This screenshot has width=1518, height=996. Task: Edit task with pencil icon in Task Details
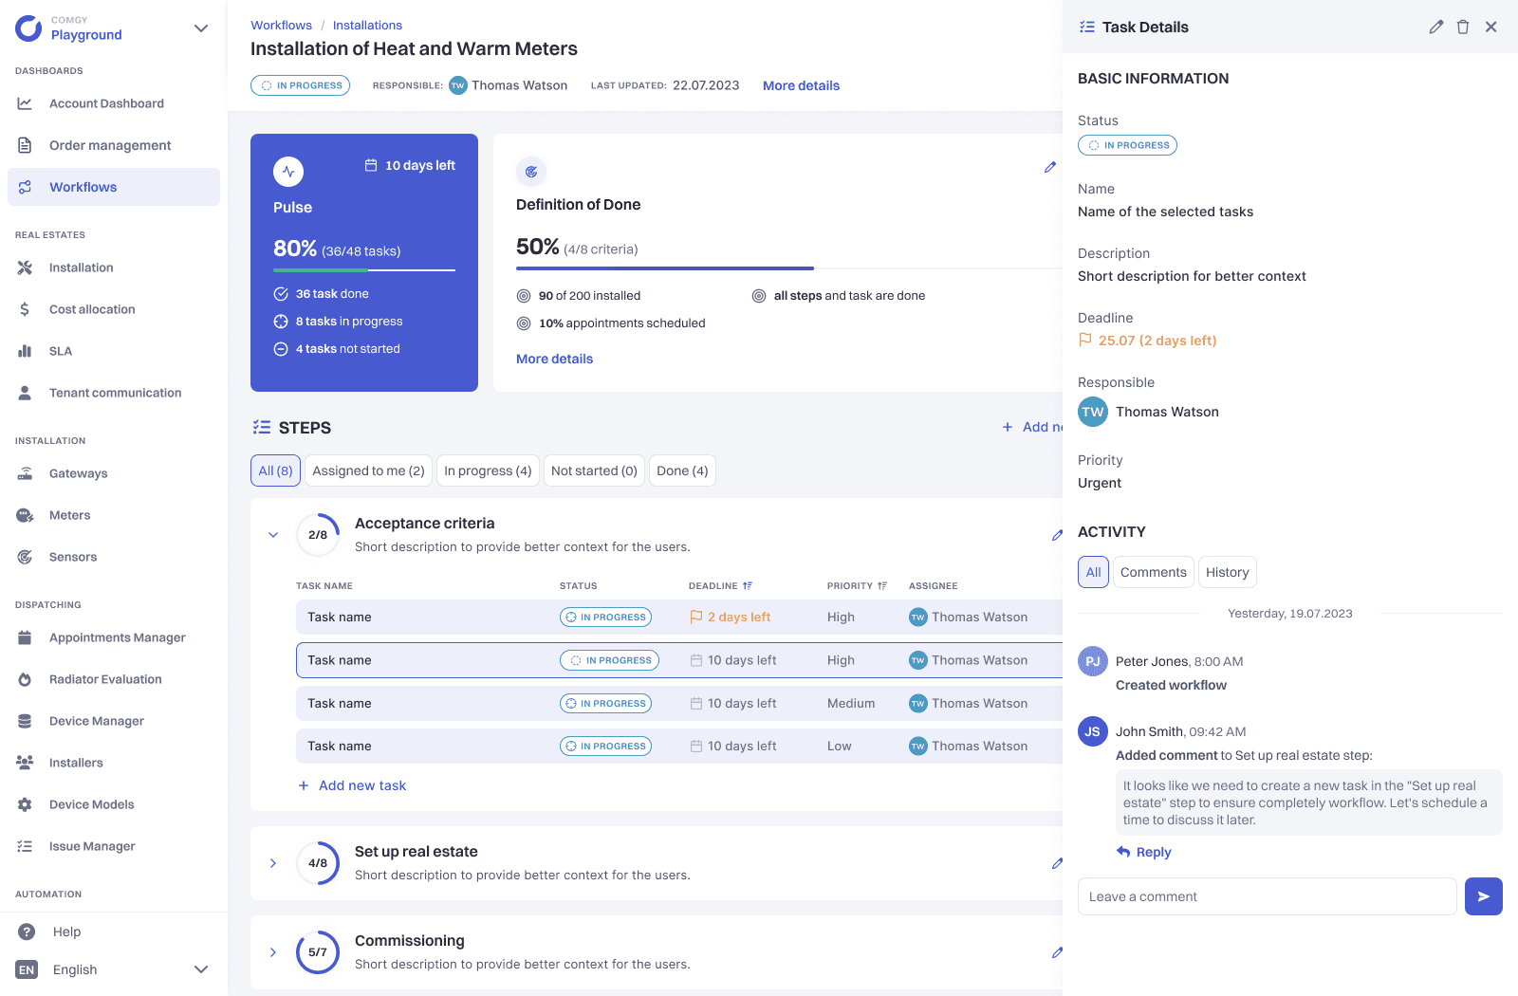coord(1436,27)
